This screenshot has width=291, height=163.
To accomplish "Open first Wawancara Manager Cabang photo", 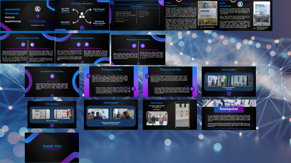I will coord(98,114).
